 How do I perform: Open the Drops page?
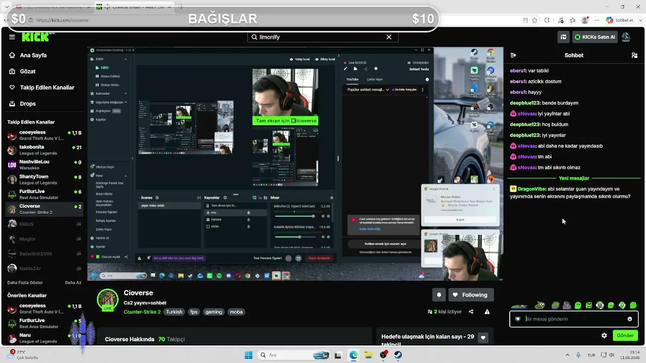[28, 104]
